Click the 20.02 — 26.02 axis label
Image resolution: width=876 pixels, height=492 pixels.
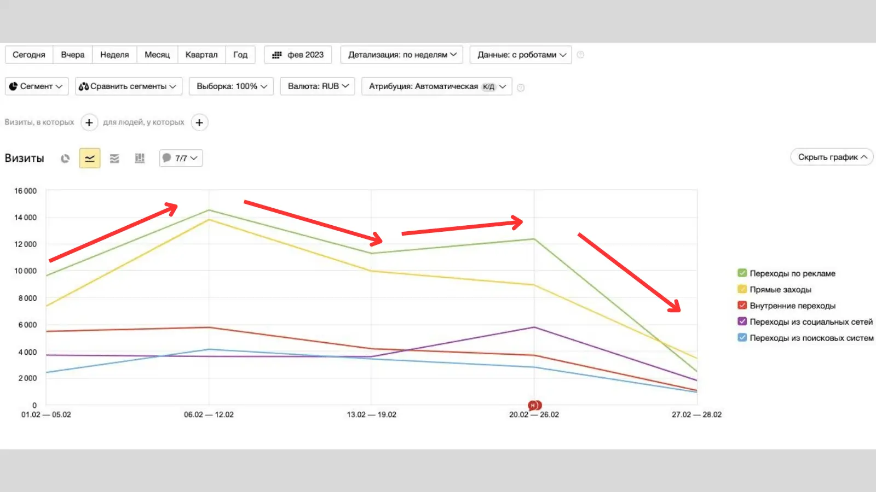click(x=534, y=414)
